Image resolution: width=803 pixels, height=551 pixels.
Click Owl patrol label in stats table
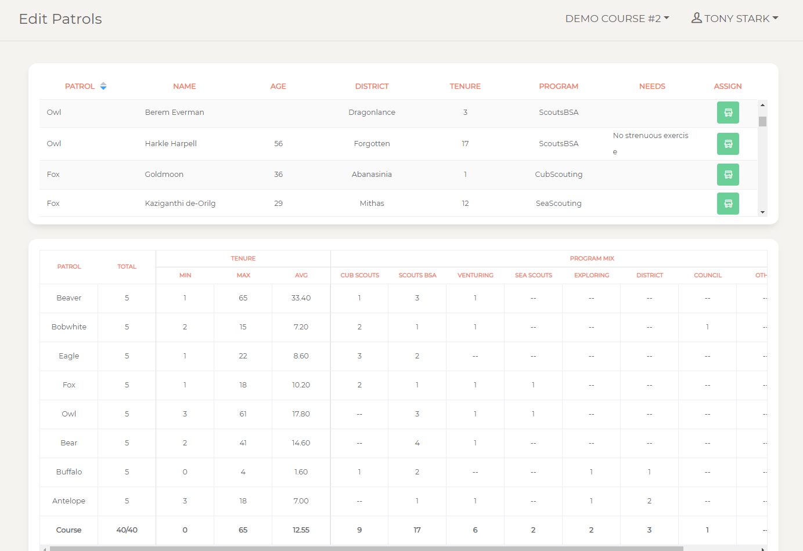(69, 414)
